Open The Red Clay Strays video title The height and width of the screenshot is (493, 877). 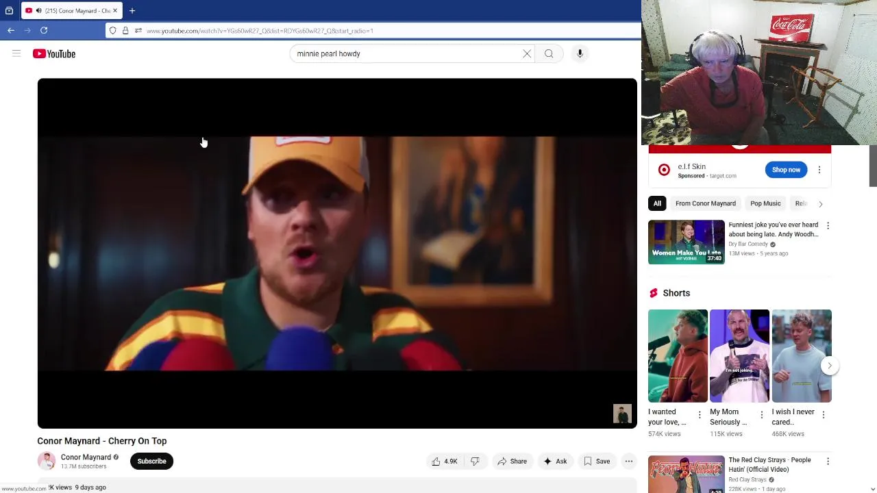pyautogui.click(x=769, y=465)
